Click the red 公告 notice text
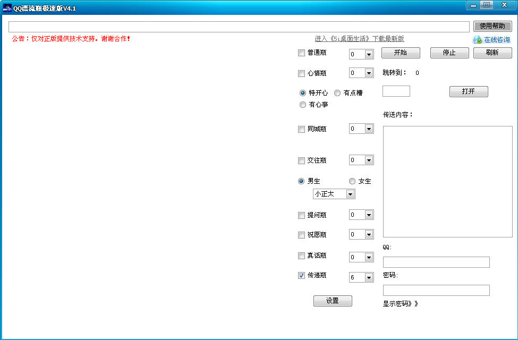518x340 pixels. [x=71, y=39]
